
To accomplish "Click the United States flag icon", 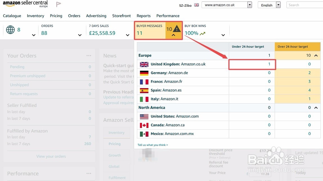I will [x=144, y=116].
